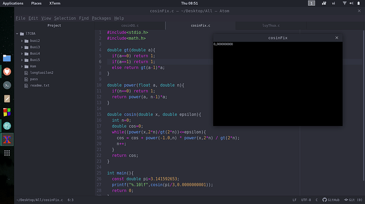Viewport: 365px width, 204px height.
Task: Switch to Atom via dock icon
Action: click(x=7, y=126)
